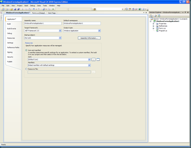Select the 'Icon and manifest' radio button

pyautogui.click(x=26, y=50)
